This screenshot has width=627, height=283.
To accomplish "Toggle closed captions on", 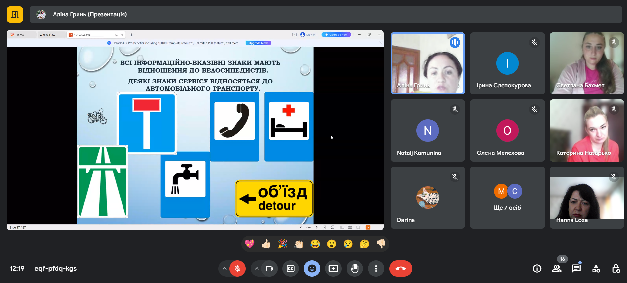I will click(x=291, y=269).
